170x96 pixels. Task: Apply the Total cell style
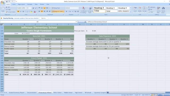111,11
